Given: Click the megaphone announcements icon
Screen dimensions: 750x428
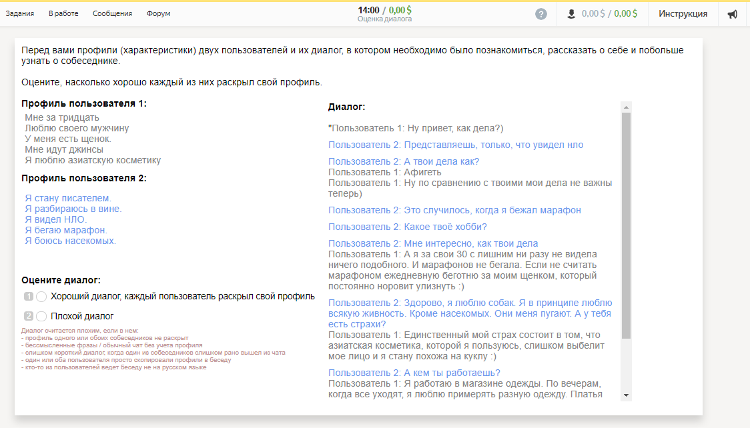Looking at the screenshot, I should point(732,14).
